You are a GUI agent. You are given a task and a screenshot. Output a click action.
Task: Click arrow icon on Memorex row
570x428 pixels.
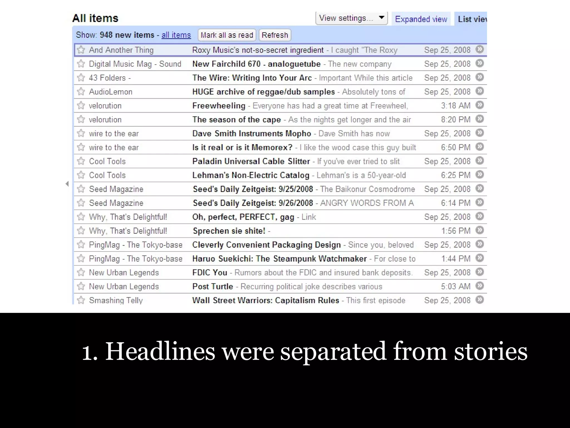point(480,147)
